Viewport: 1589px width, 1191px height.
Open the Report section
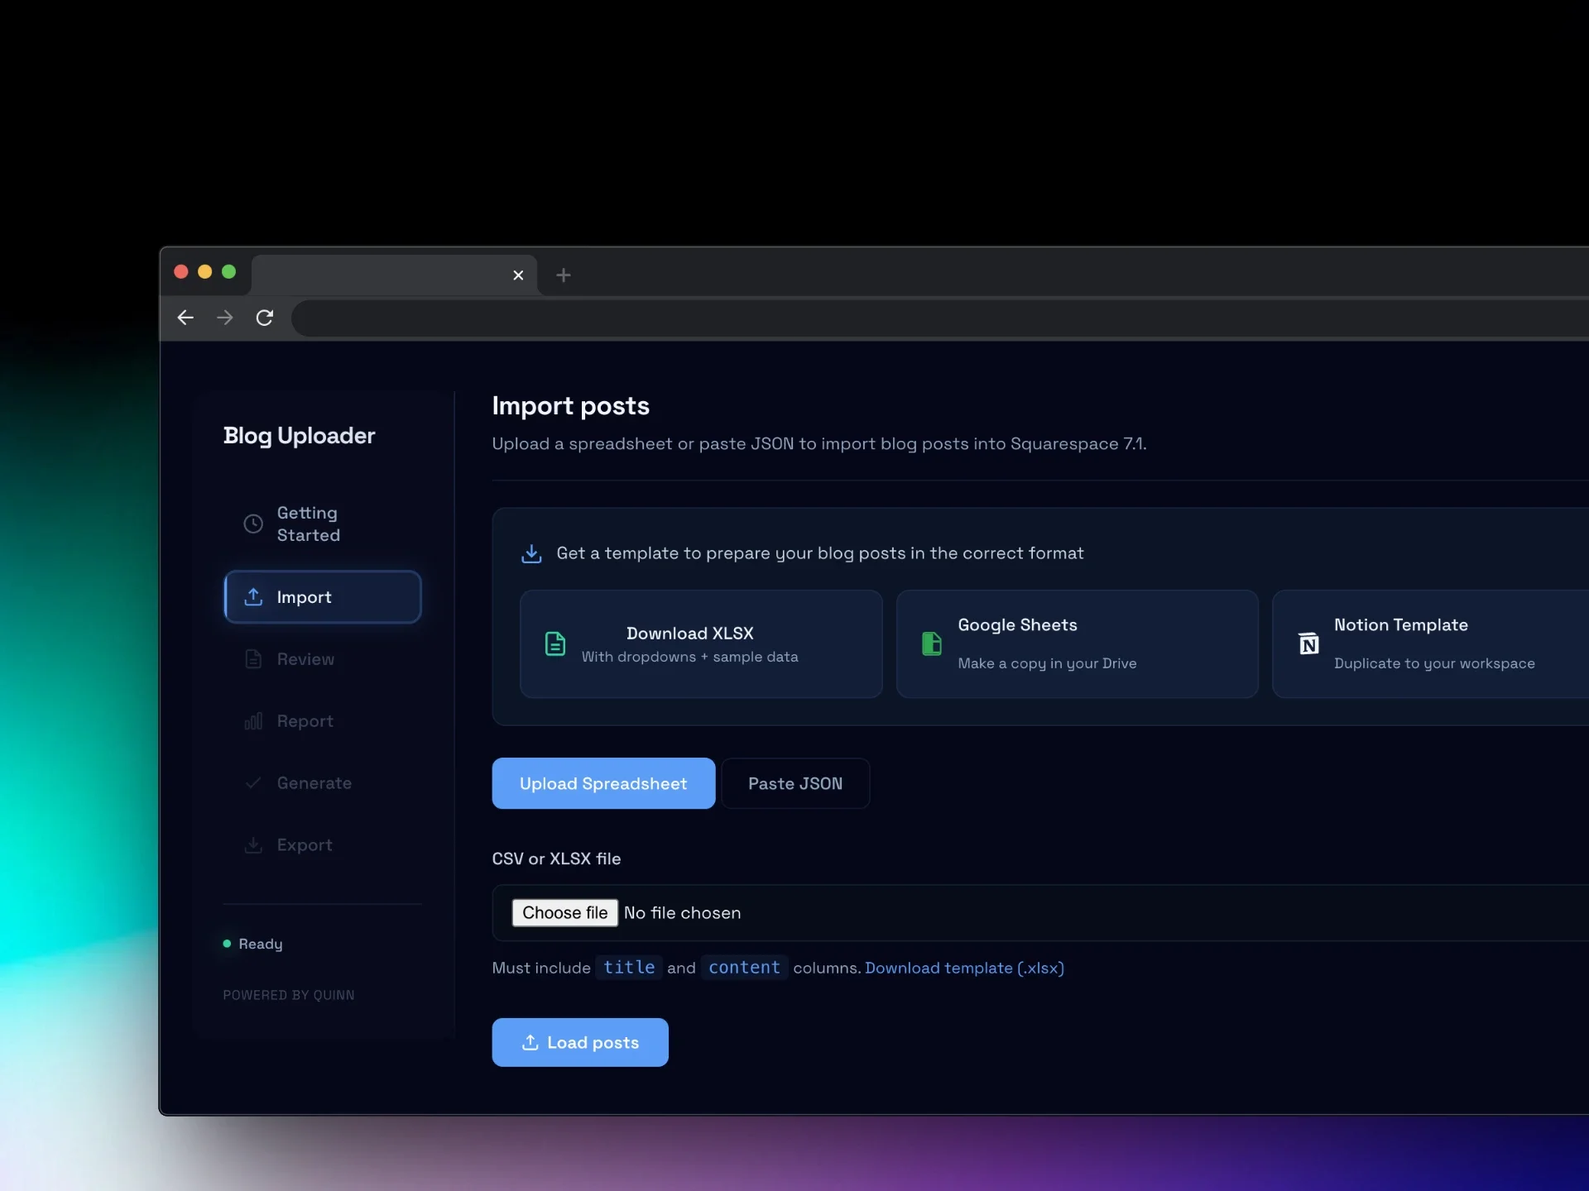coord(305,721)
